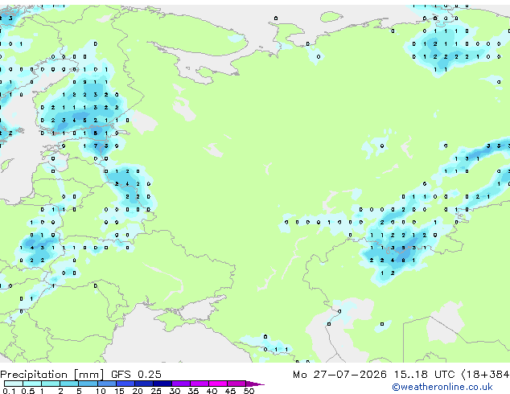Click the 'Precipitation [mm]' title text
The width and height of the screenshot is (510, 394).
coord(52,375)
